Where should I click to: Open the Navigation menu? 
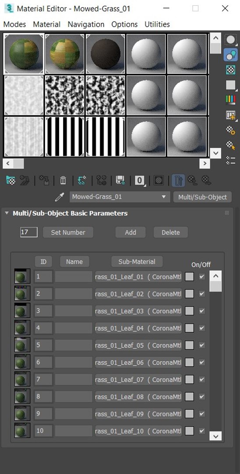click(86, 25)
